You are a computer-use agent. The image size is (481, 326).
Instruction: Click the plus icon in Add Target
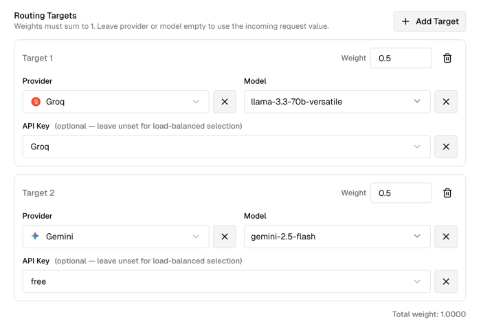pyautogui.click(x=405, y=21)
